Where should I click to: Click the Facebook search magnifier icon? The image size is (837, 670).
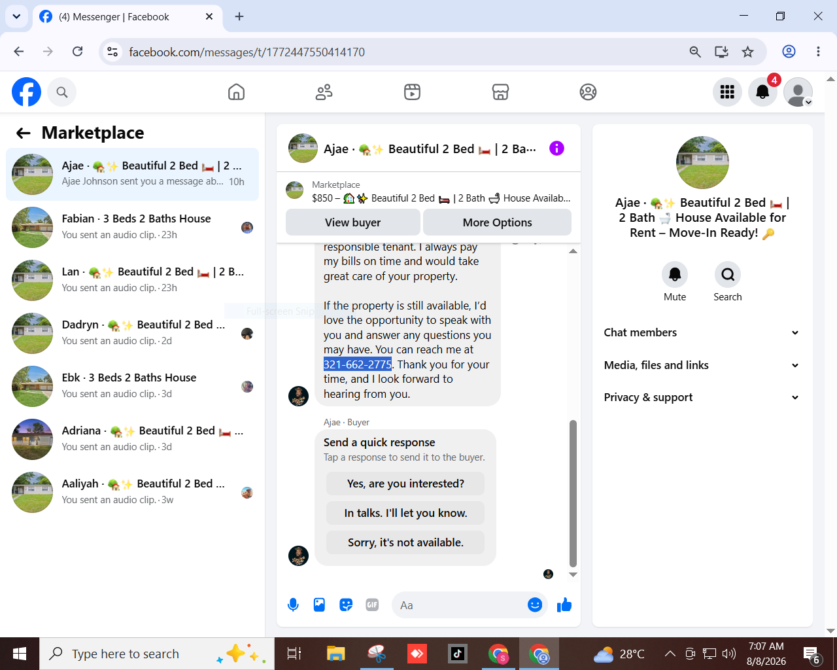coord(62,92)
